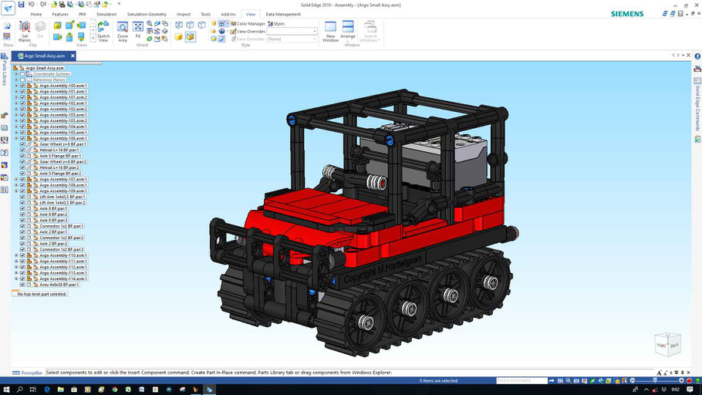This screenshot has width=702, height=395.
Task: Open the Styles command
Action: pos(276,24)
